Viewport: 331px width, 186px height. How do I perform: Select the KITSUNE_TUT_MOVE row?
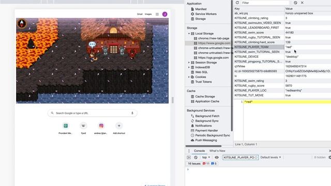(x=282, y=95)
